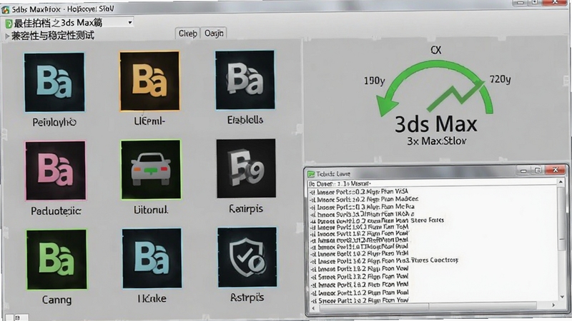
Task: Click the green 3ds Max score gauge
Action: point(435,87)
